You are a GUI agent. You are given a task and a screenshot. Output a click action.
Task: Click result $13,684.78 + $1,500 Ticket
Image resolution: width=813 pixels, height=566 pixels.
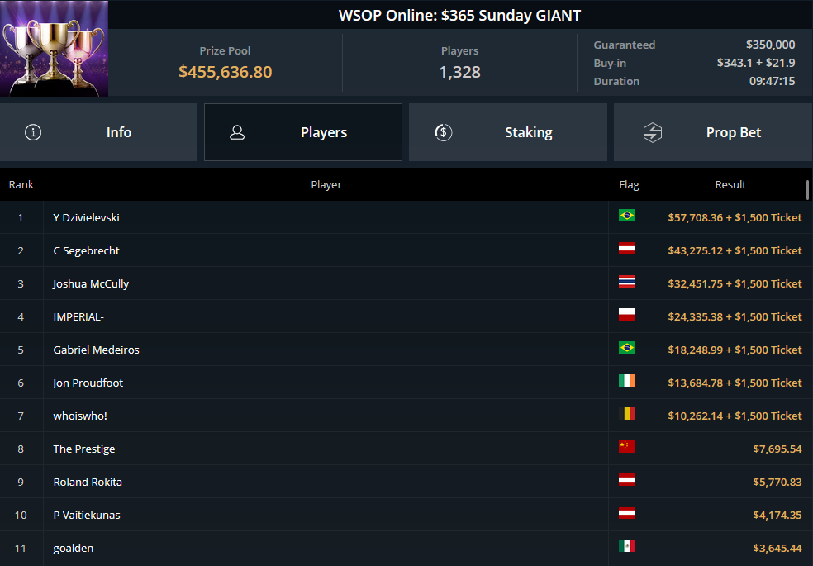735,383
